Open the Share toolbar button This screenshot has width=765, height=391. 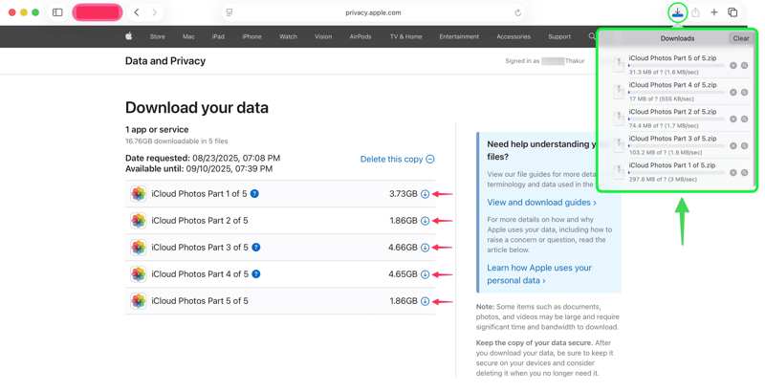pos(696,12)
